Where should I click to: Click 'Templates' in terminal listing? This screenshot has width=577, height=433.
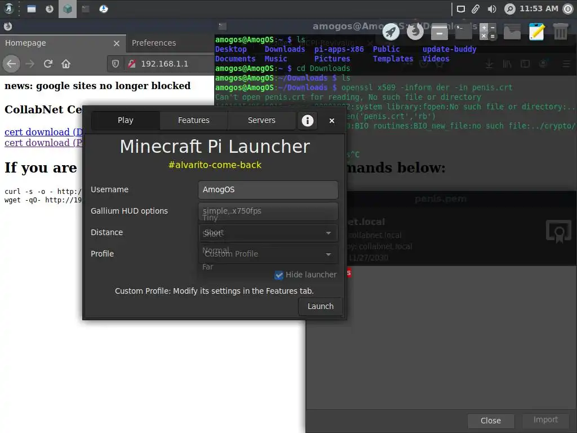click(393, 59)
